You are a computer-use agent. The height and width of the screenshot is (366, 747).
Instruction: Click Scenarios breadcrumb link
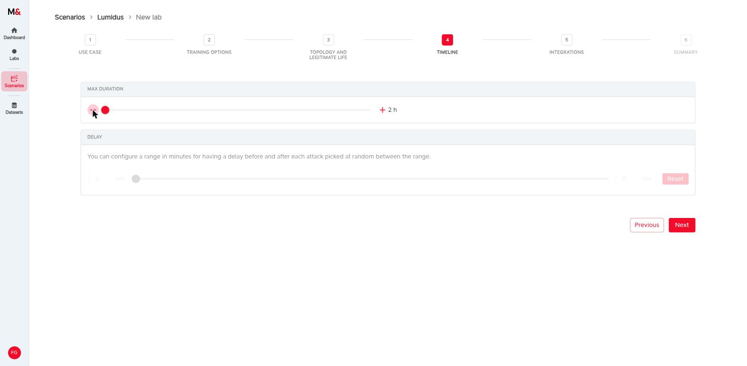pos(70,17)
